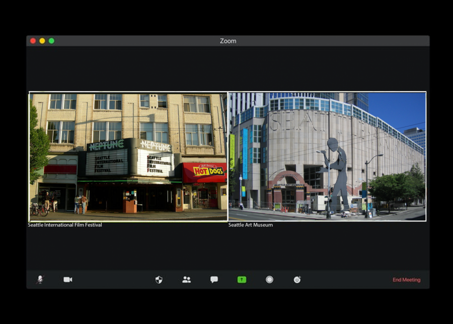This screenshot has width=453, height=324.
Task: Open the Participants panel icon
Action: [x=186, y=280]
